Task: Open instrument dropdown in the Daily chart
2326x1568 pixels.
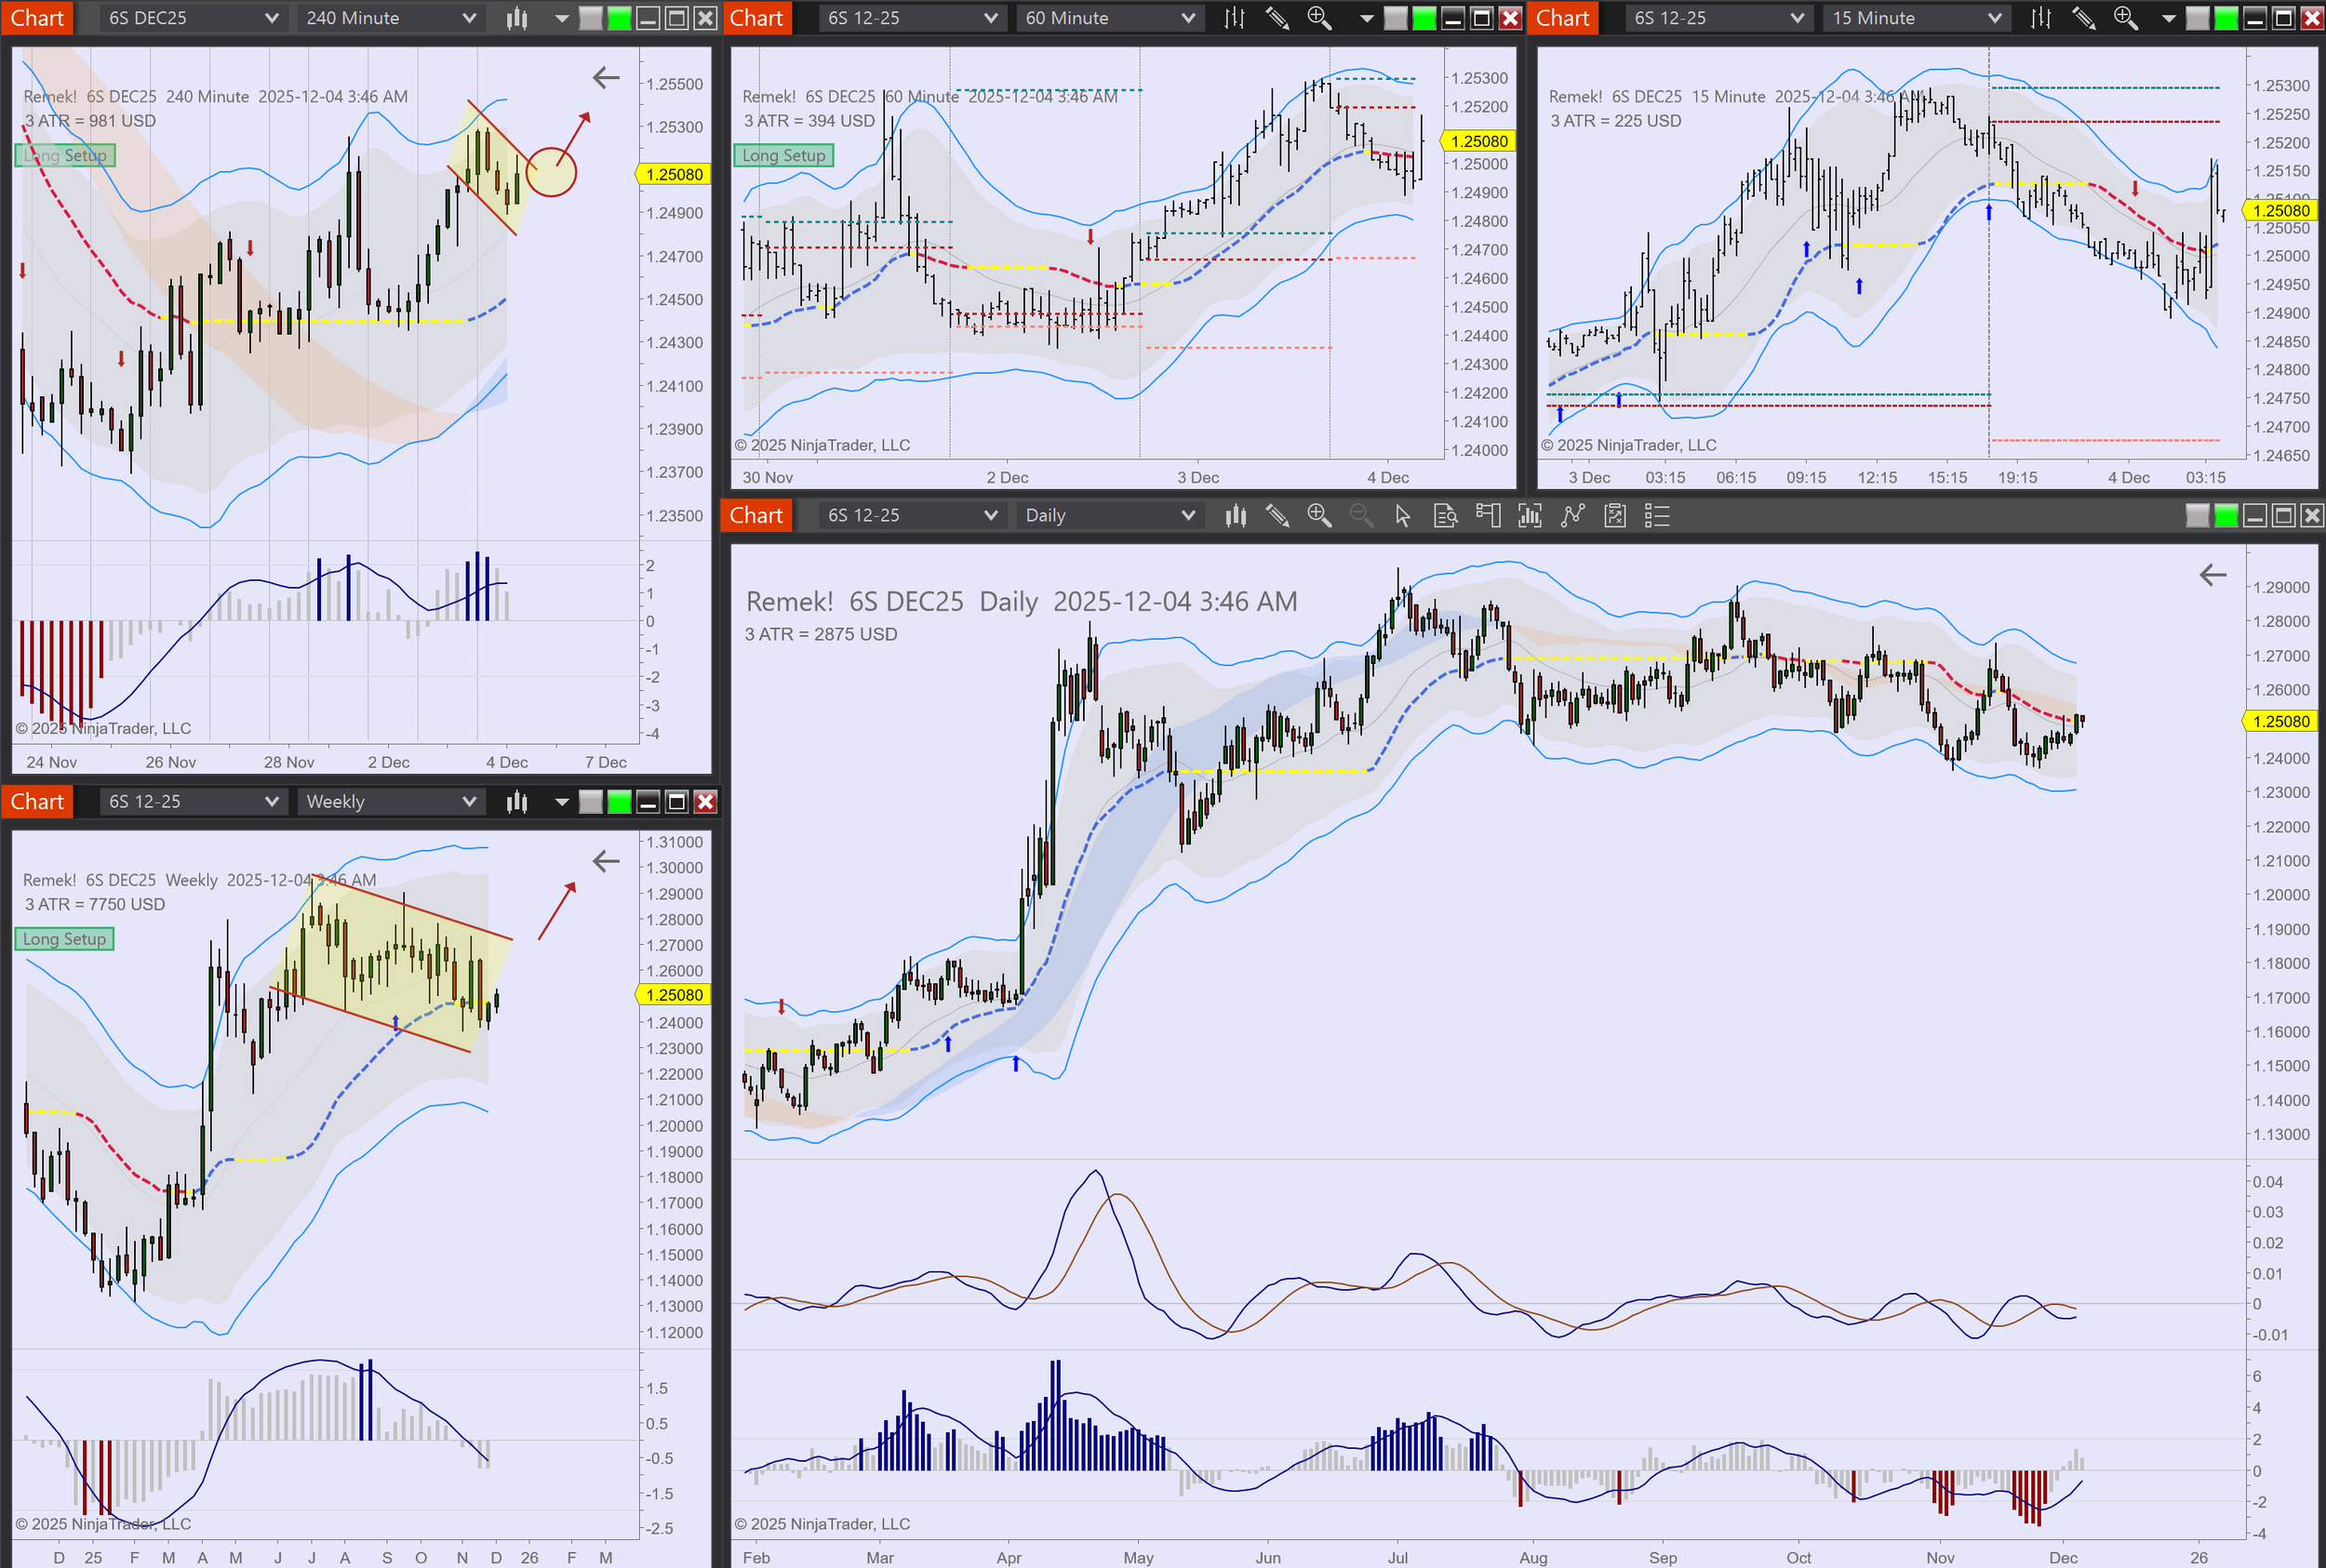Action: pos(912,515)
